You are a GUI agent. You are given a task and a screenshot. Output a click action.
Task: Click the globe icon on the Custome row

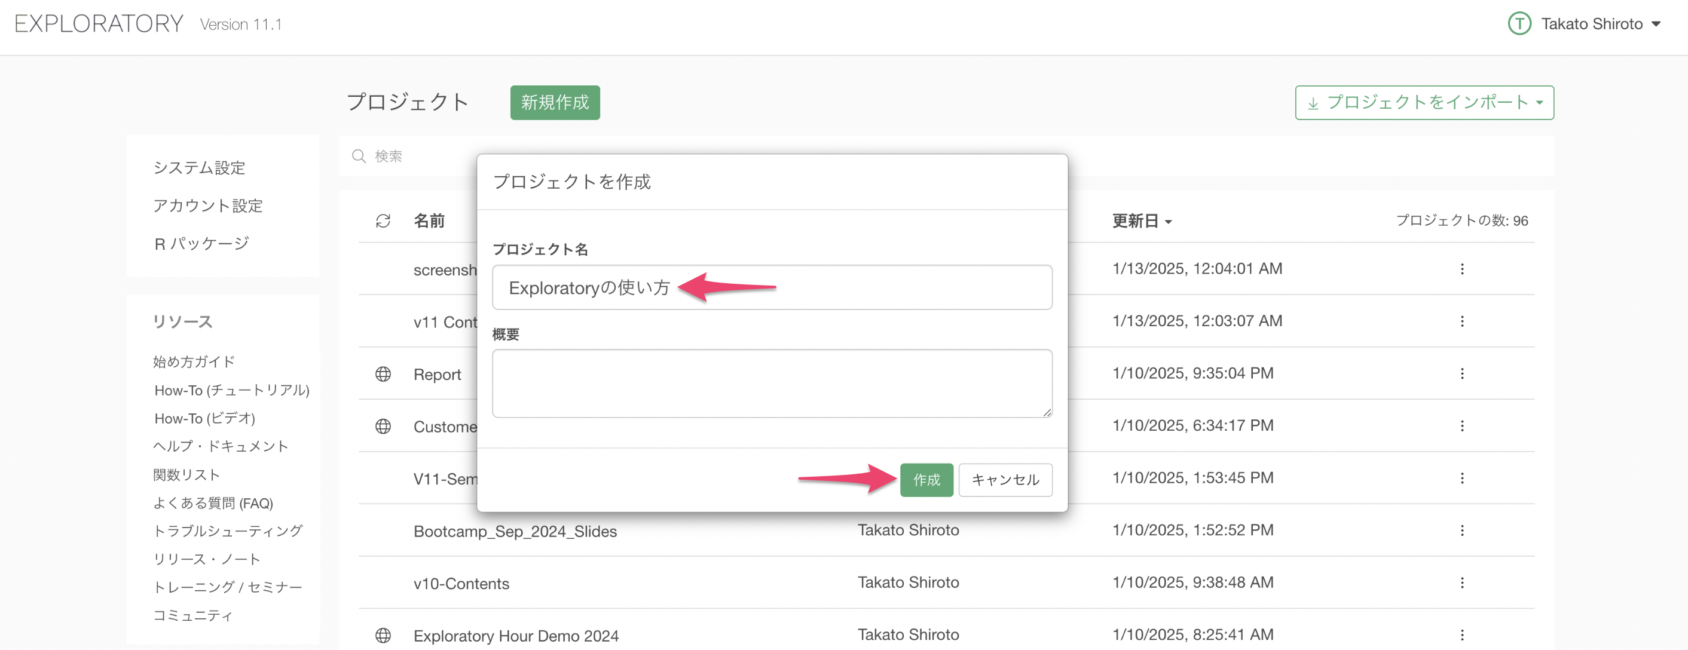pos(383,427)
